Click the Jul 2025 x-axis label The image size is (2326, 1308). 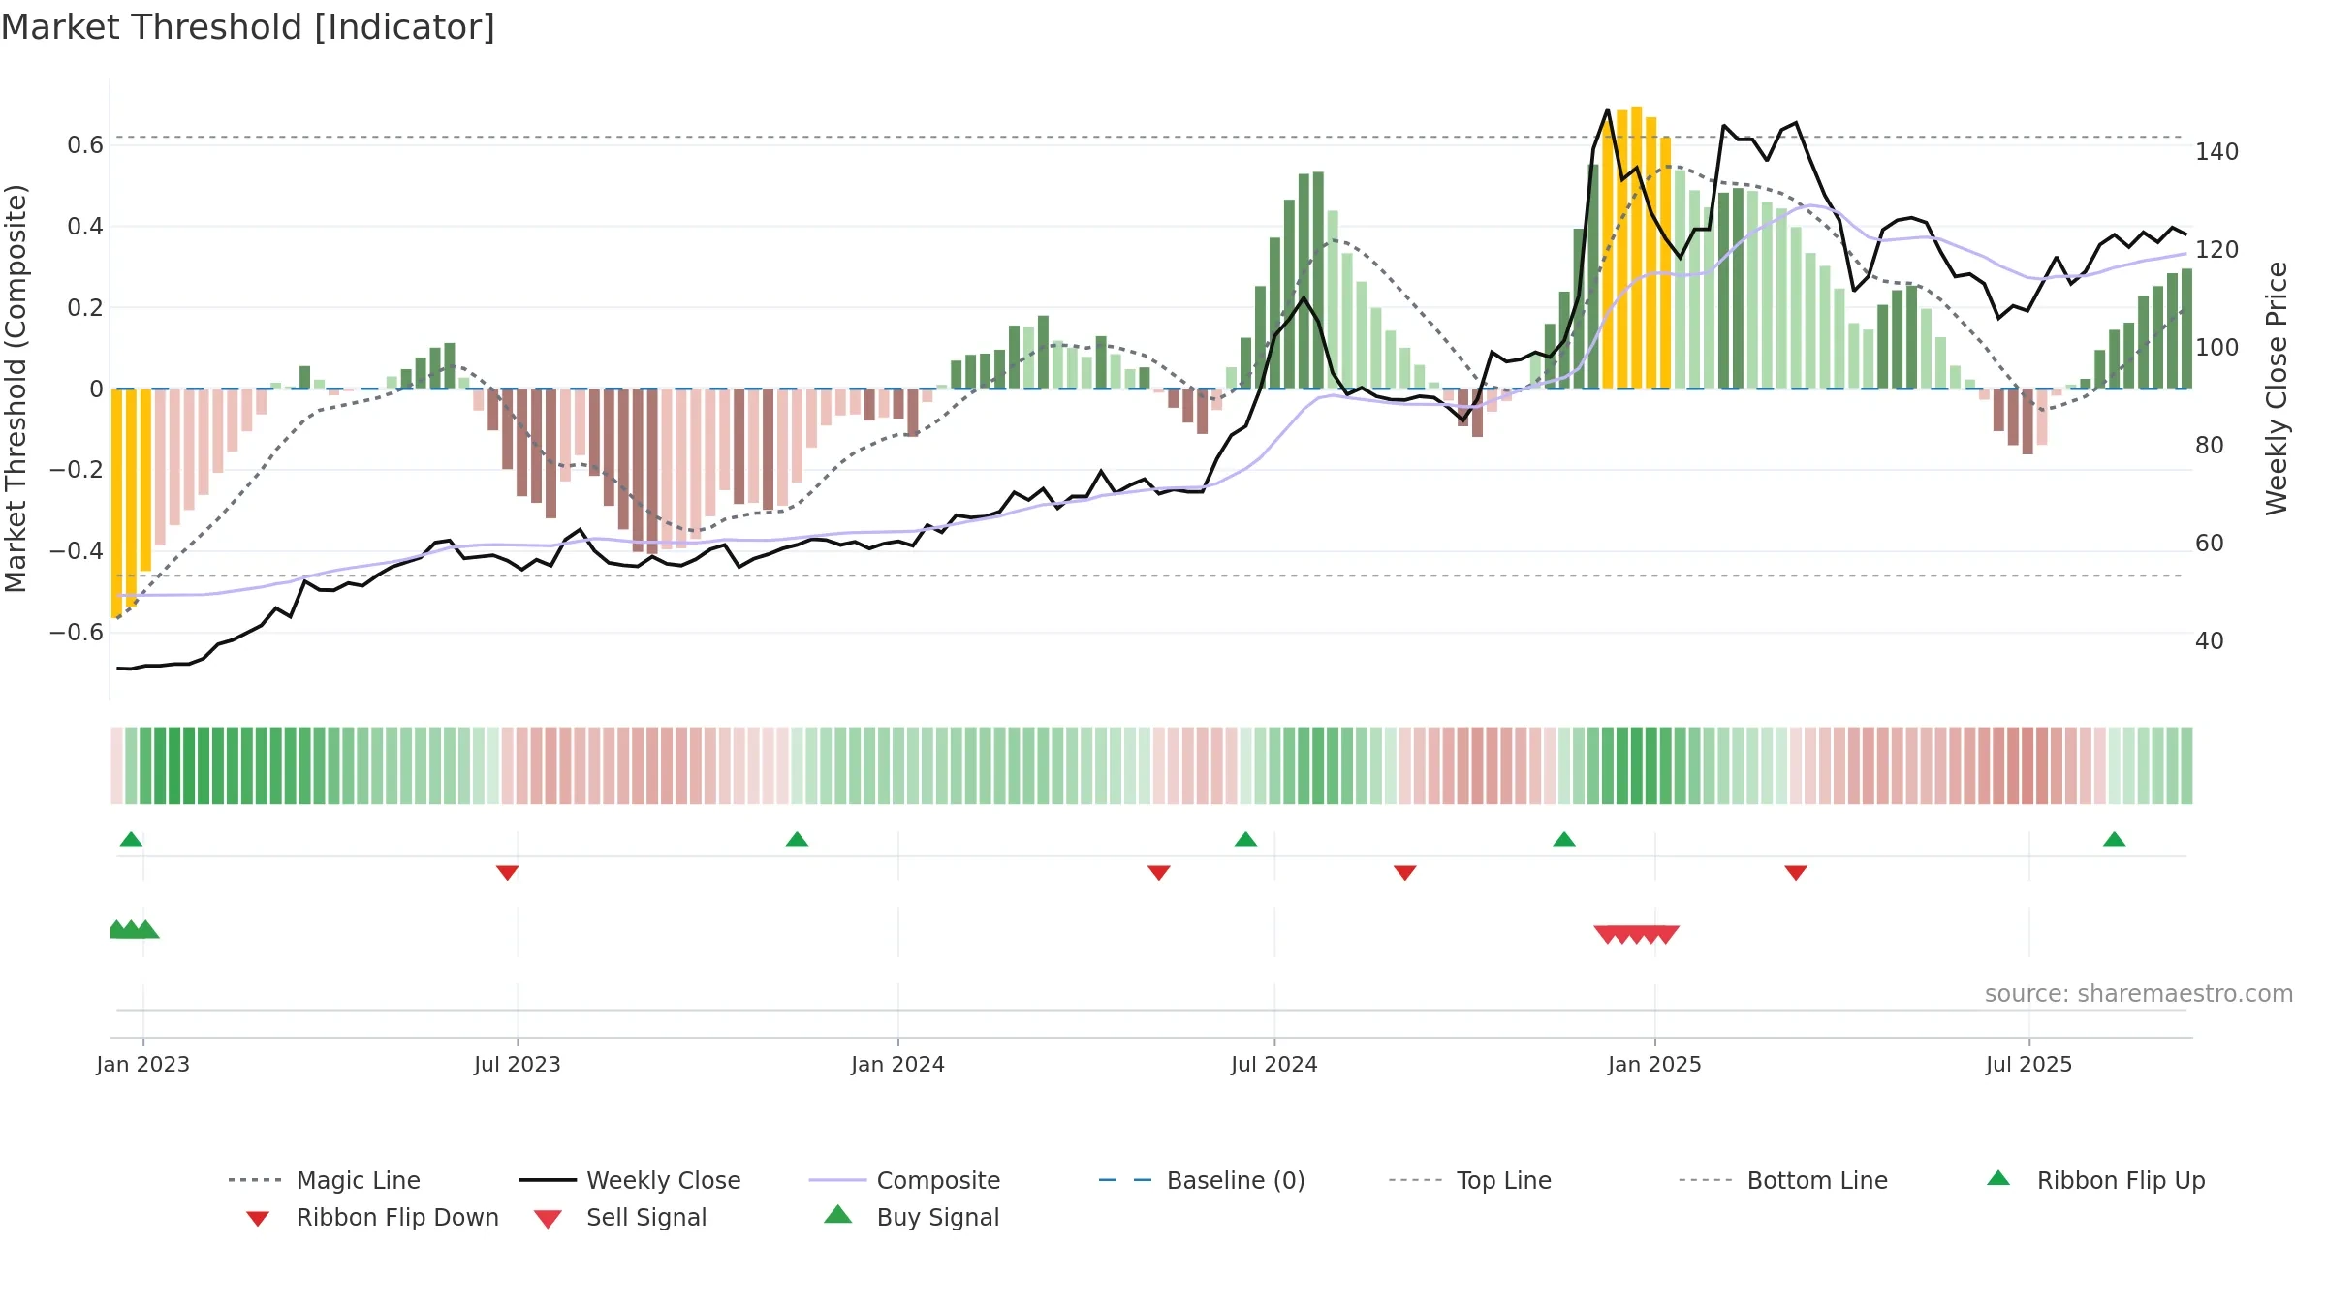point(2029,1065)
